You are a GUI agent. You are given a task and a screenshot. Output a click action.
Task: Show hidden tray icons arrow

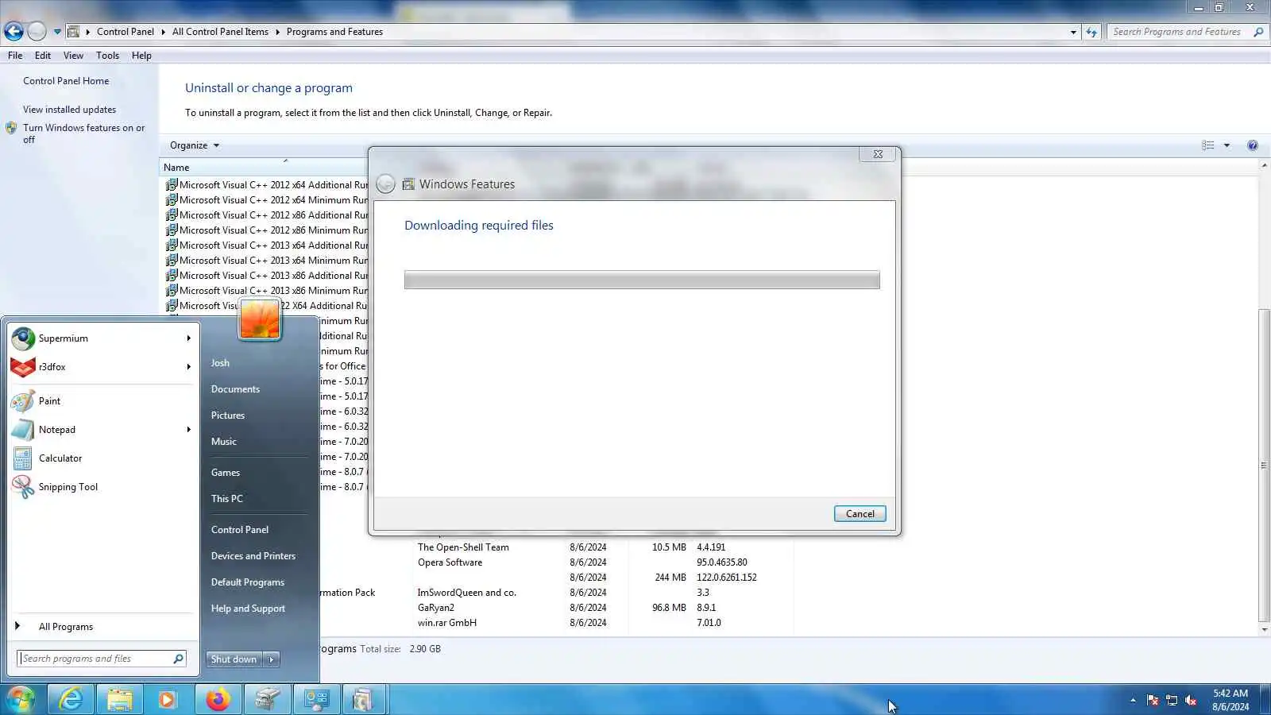pos(1133,700)
